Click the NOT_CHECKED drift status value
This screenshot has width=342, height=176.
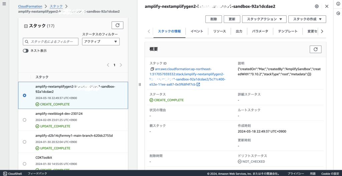251,162
